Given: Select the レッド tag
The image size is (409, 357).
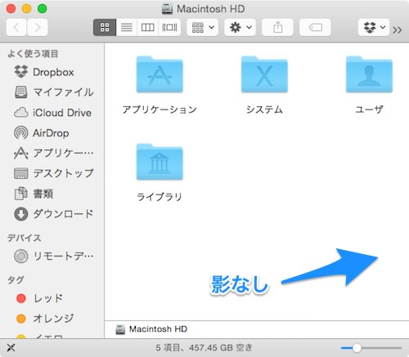Looking at the screenshot, I should click(x=52, y=298).
